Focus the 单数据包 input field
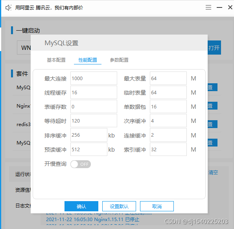This screenshot has height=229, width=234. pos(168,106)
